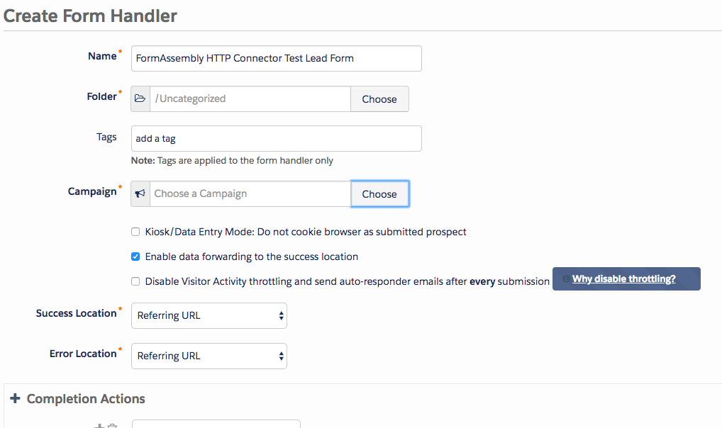Click the /Uncategorized folder path field

coord(250,99)
